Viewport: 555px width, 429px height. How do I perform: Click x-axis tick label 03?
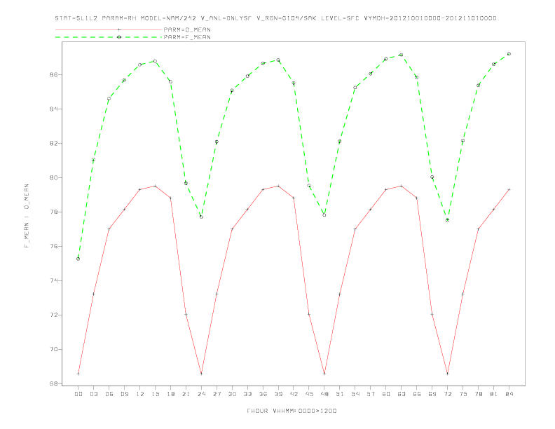pyautogui.click(x=93, y=394)
